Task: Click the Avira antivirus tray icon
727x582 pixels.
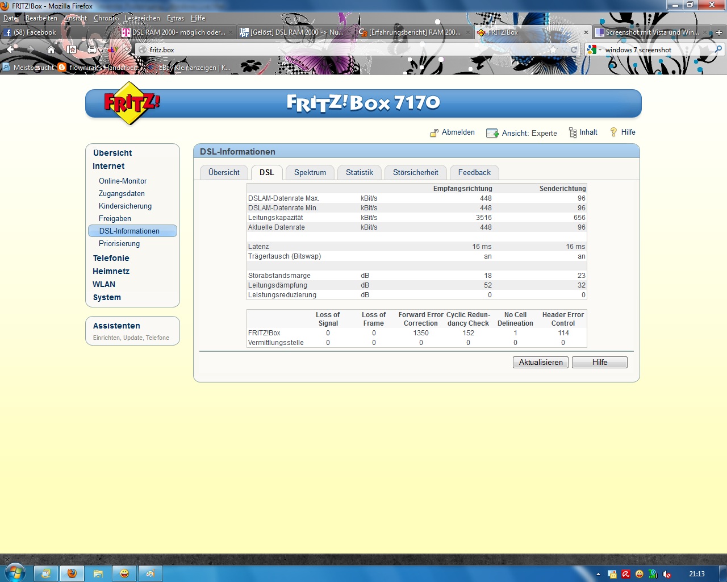Action: pyautogui.click(x=626, y=574)
